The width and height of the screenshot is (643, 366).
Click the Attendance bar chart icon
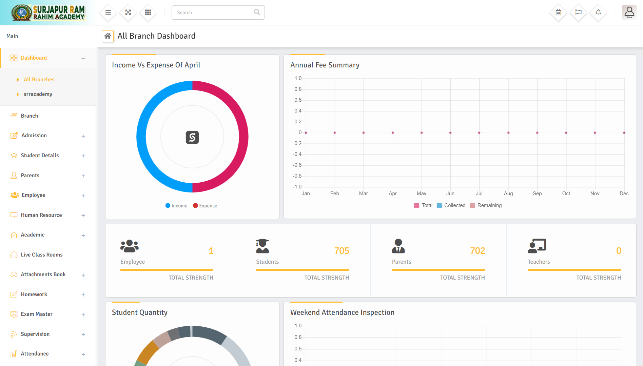click(x=14, y=354)
